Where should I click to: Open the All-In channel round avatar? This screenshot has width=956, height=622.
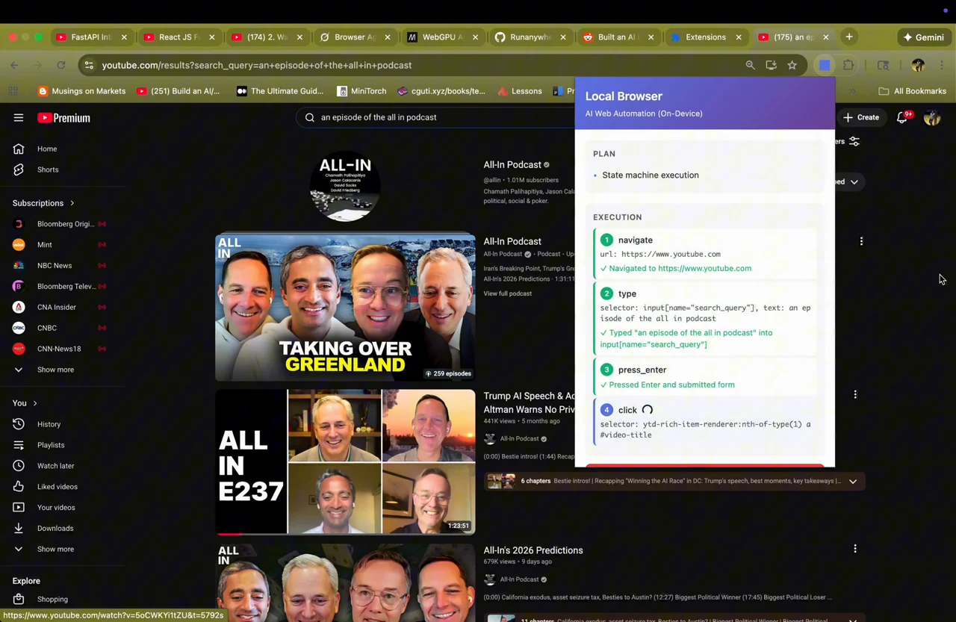click(345, 186)
